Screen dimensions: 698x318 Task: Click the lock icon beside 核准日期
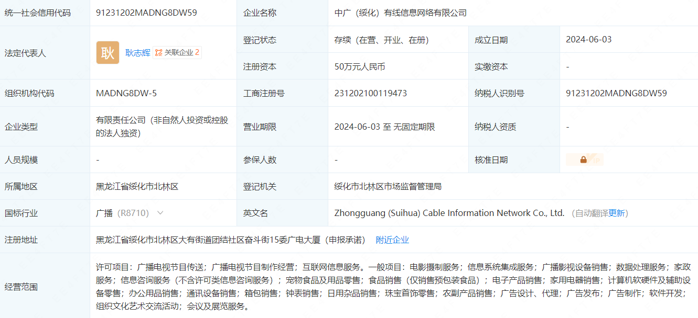click(x=584, y=160)
